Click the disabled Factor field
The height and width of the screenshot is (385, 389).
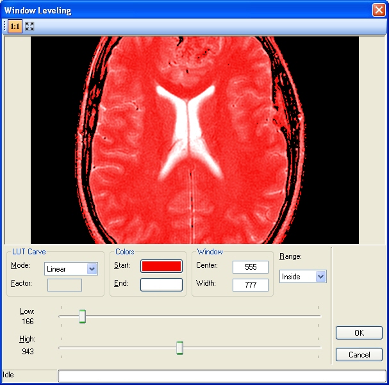[65, 285]
